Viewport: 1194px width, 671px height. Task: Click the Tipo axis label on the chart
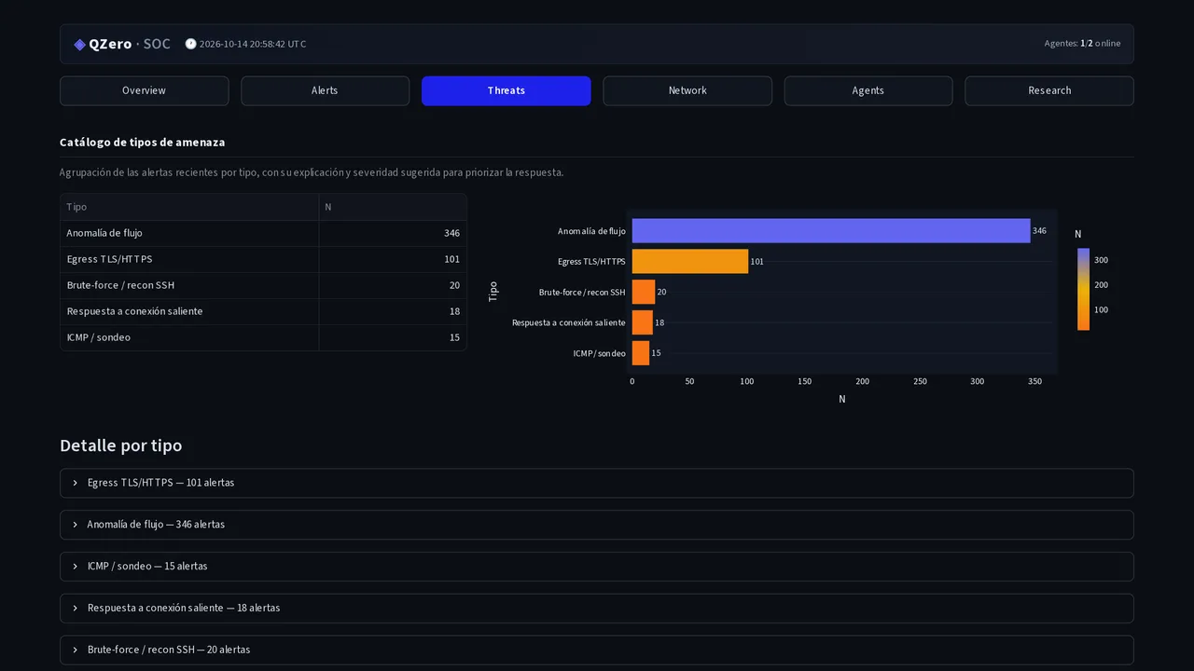[x=493, y=292]
